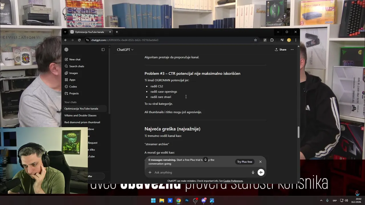Click the bullet radiš rare stvari

tap(161, 97)
